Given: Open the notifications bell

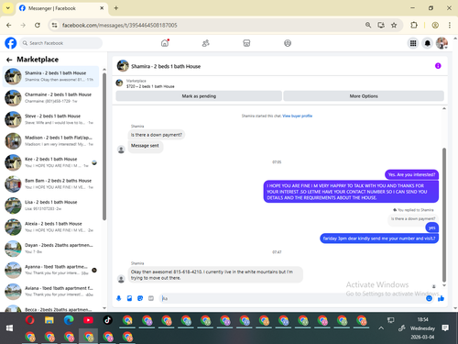Looking at the screenshot, I should pos(428,43).
